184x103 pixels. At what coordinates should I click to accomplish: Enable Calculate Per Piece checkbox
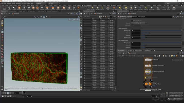click(x=132, y=21)
